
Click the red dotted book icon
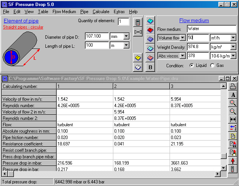(150, 58)
